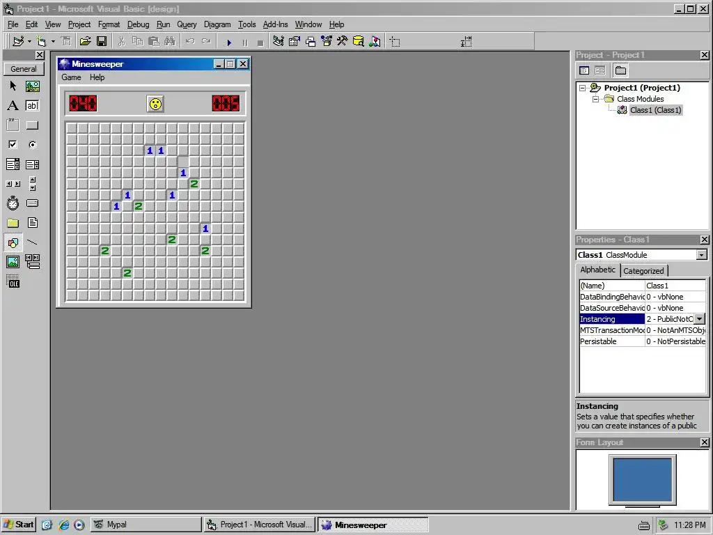Open the Menu Editor from toolbar
The height and width of the screenshot is (535, 713).
pyautogui.click(x=66, y=42)
